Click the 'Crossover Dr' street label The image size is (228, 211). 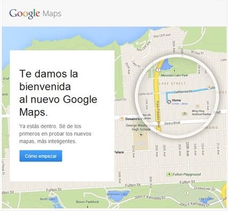point(205,189)
